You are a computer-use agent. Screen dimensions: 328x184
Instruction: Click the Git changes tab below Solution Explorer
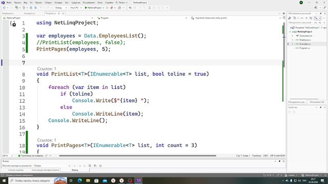point(317,102)
